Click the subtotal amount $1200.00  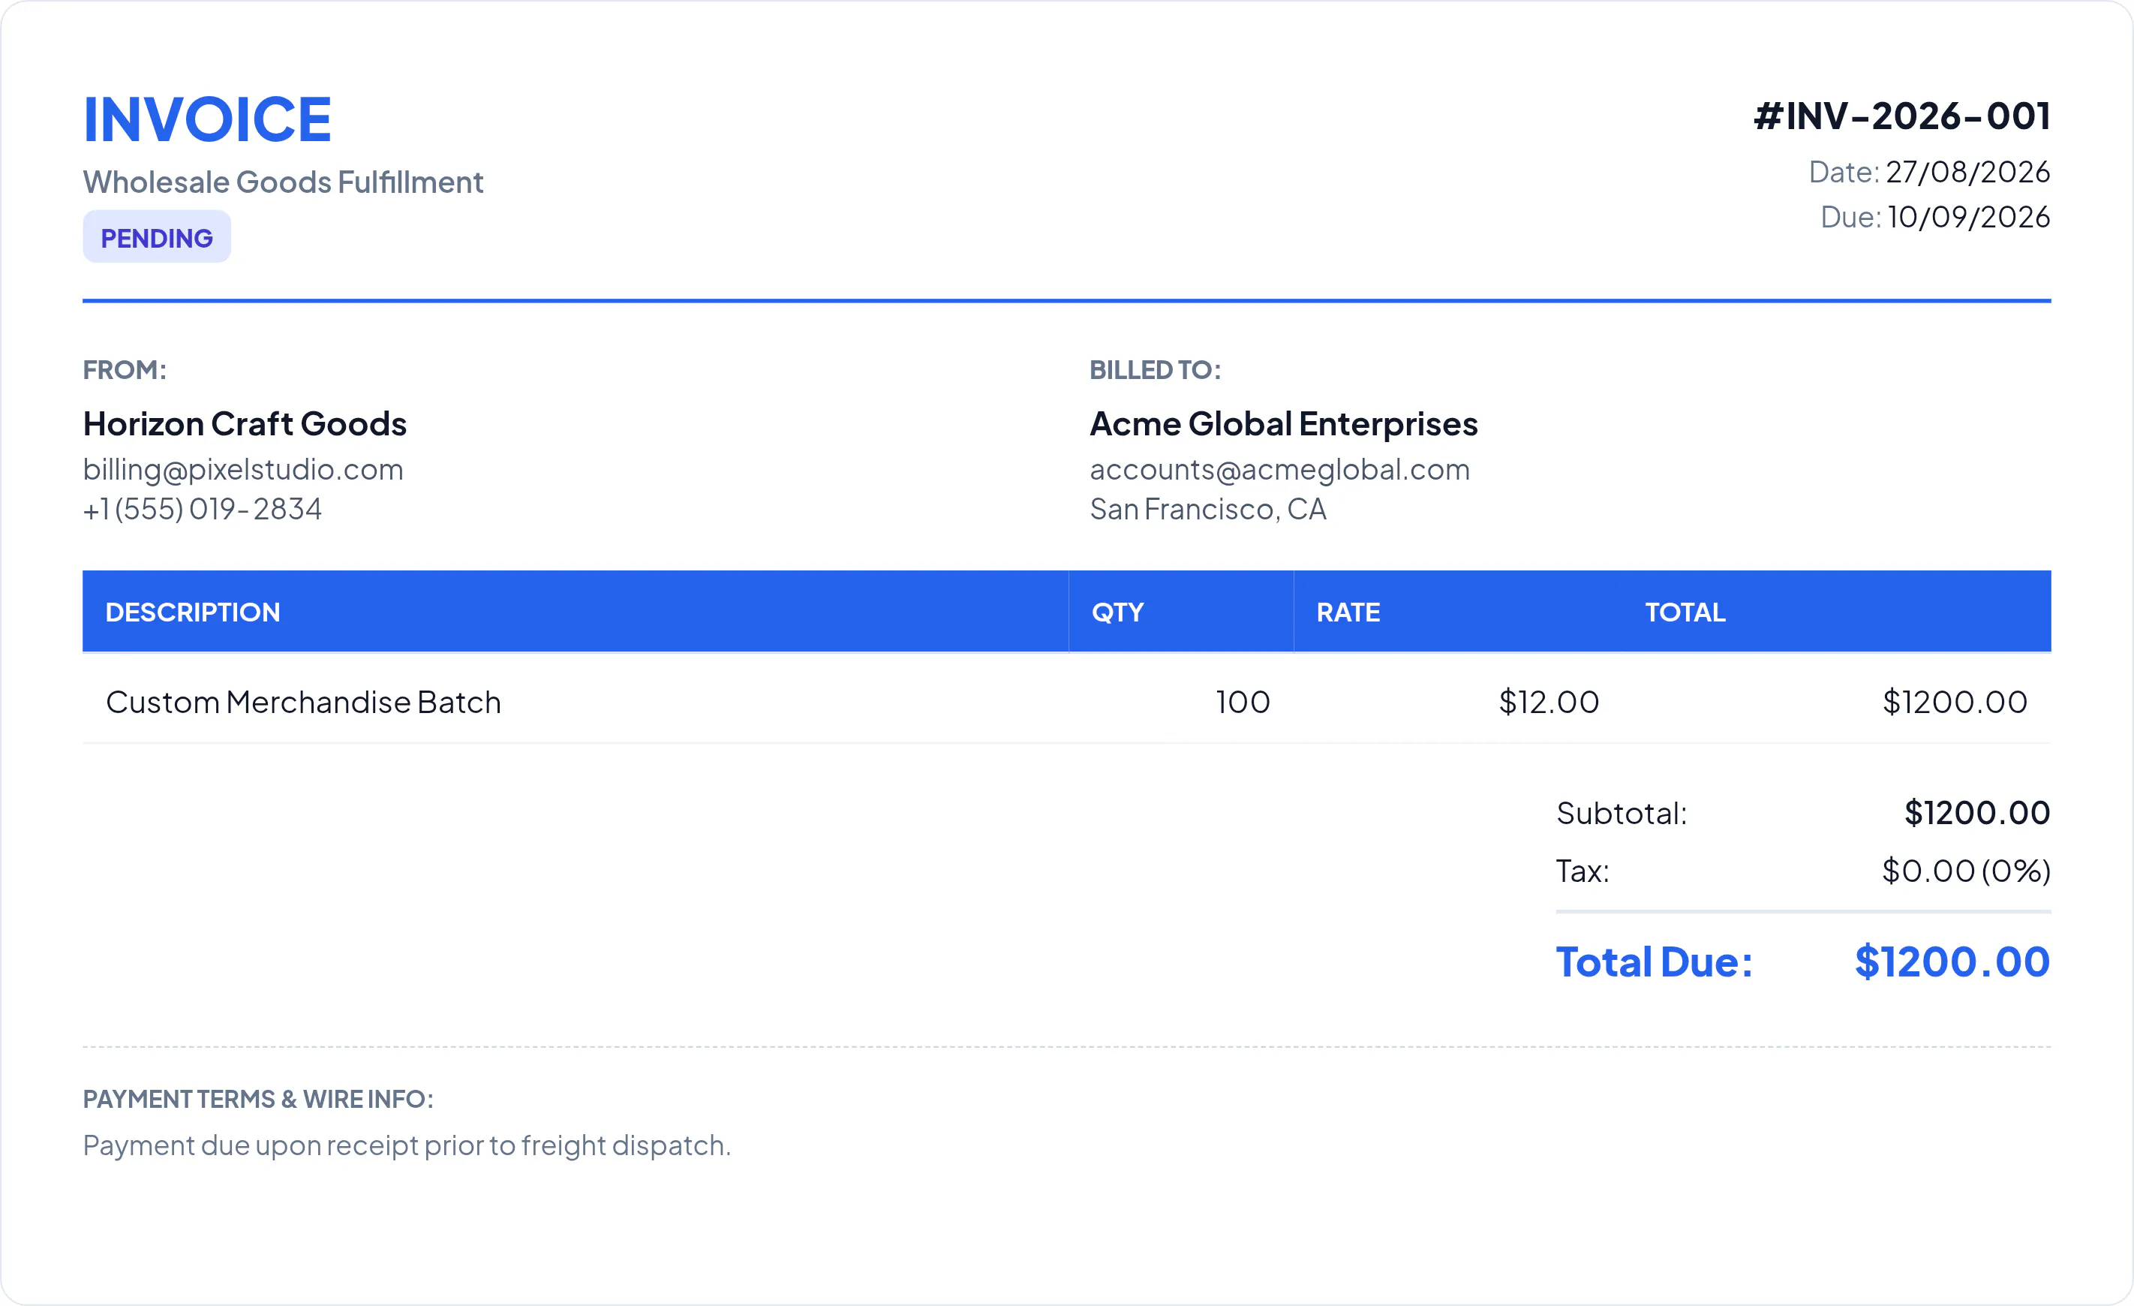coord(1977,813)
